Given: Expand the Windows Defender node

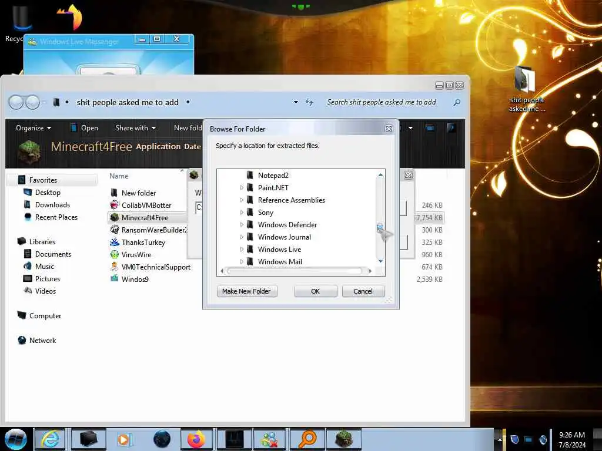Looking at the screenshot, I should click(242, 224).
